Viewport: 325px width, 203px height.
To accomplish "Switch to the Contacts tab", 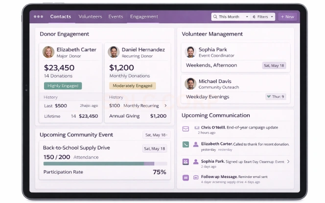I will (61, 17).
